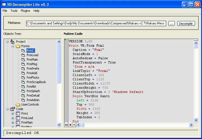Screen dimensions: 202x139
Task: Click the VB Decompiler title bar app icon
Action: (x=4, y=4)
